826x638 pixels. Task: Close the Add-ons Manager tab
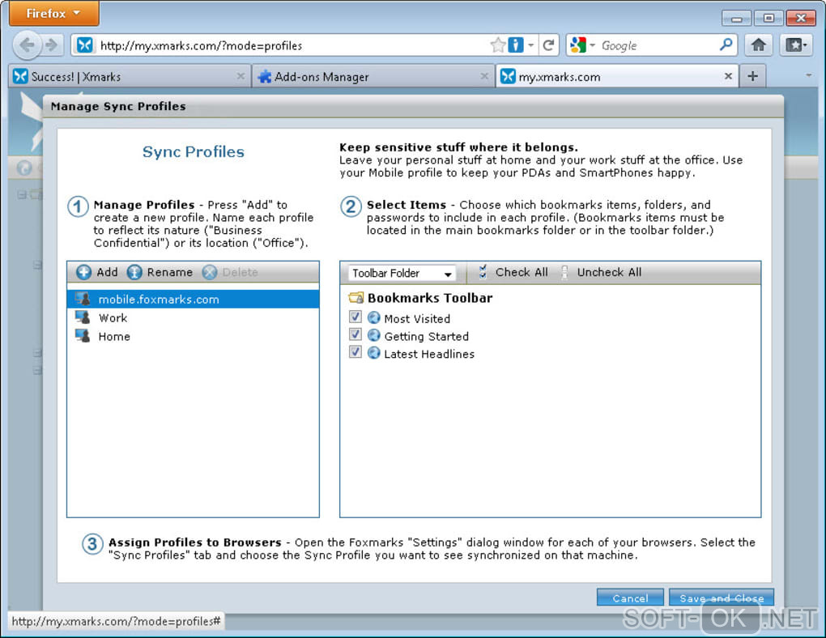tap(484, 76)
